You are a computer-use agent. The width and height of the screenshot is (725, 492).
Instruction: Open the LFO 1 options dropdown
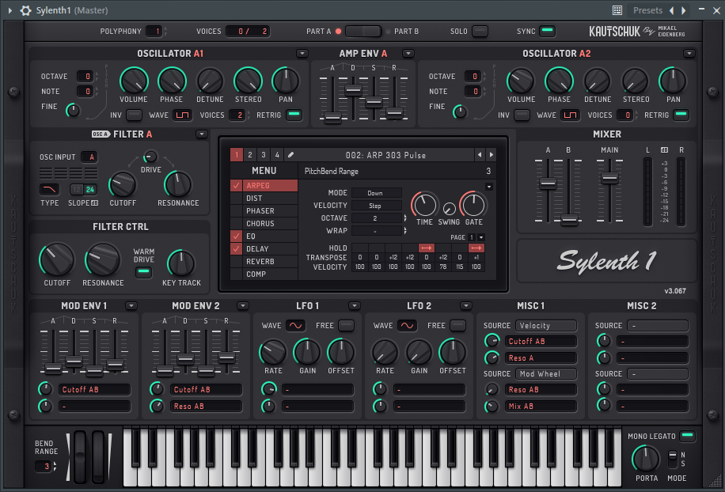click(355, 306)
